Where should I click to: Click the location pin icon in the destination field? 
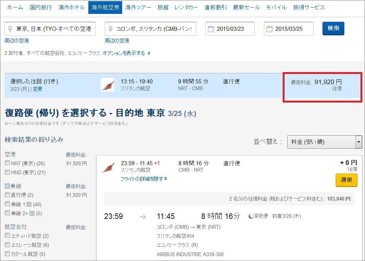[x=111, y=29]
